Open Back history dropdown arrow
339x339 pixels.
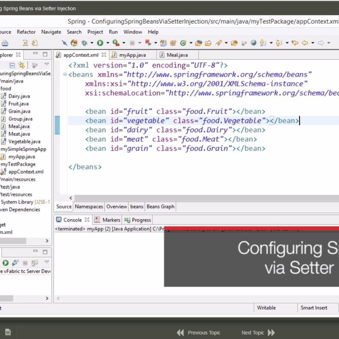313,43
